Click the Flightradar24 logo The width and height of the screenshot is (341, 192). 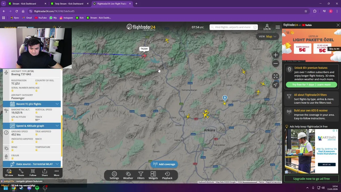tap(141, 27)
